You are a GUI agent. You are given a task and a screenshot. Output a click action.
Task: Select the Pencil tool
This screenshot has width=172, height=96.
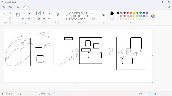pyautogui.click(x=38, y=13)
